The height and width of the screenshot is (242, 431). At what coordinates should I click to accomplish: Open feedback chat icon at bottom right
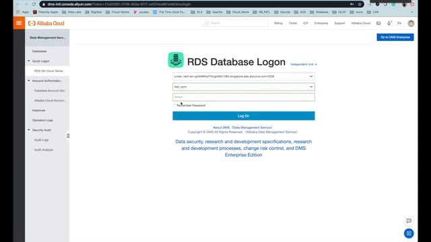(x=409, y=220)
